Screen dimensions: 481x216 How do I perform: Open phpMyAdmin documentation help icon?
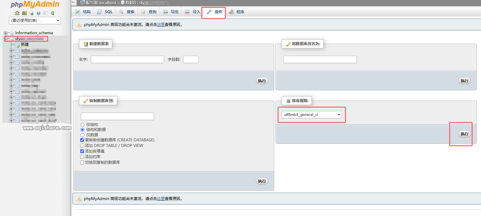coord(38,13)
